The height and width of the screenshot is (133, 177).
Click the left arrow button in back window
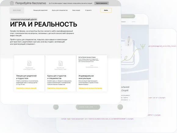click(56, 107)
